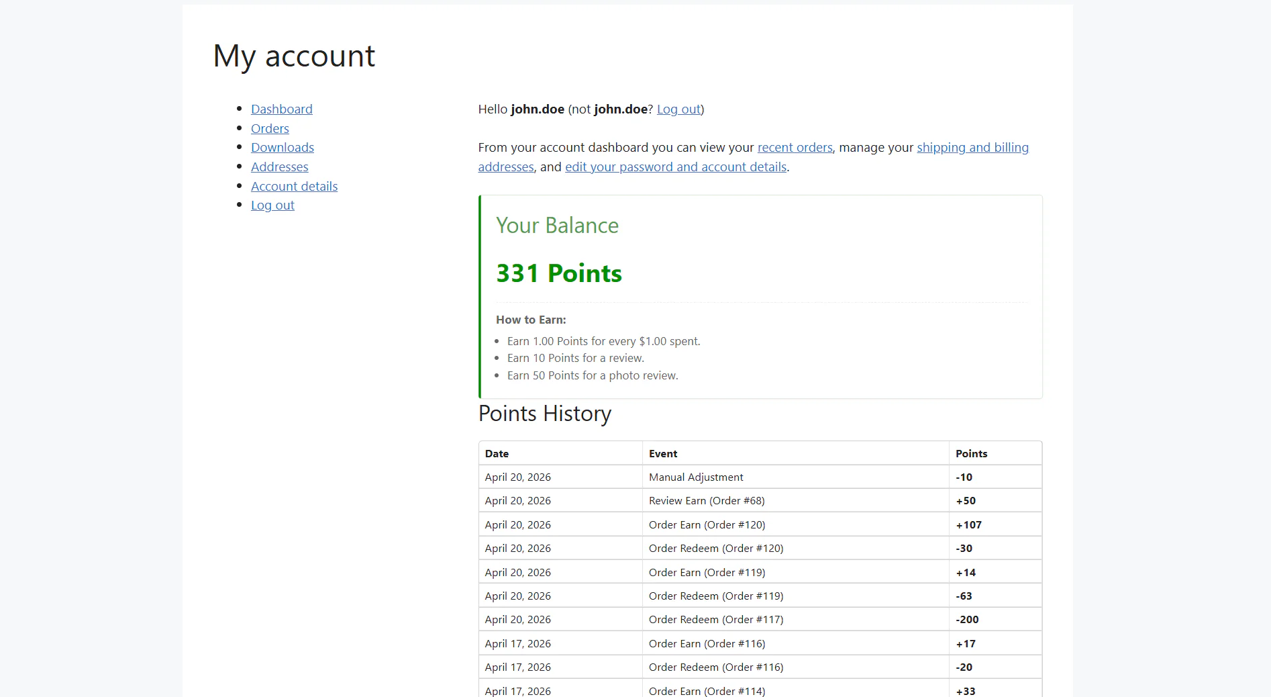Click the Points History heading
The height and width of the screenshot is (697, 1271).
coord(545,414)
